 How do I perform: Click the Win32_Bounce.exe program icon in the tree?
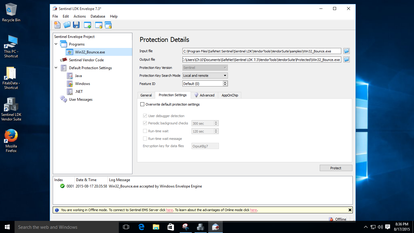[x=70, y=52]
